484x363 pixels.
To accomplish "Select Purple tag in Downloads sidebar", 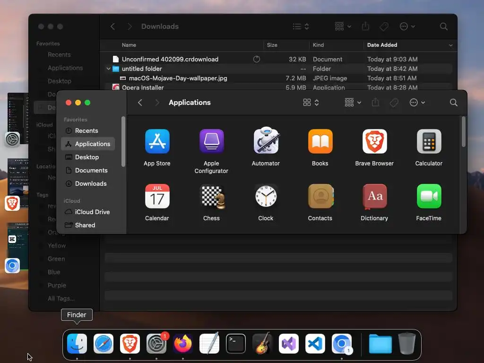I will [57, 285].
